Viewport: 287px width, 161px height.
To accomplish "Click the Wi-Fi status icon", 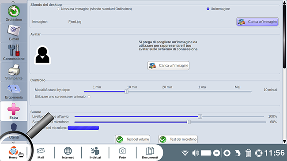I will [185, 153].
